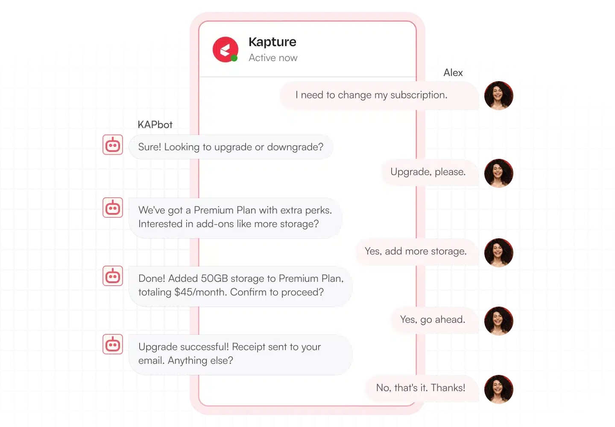Select the 'Upgrade successful! Receipt sent' bubble
Image resolution: width=615 pixels, height=427 pixels.
click(x=240, y=354)
